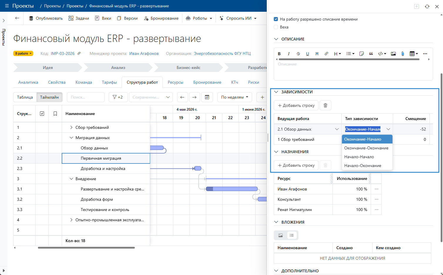Copy the project code link icon
Viewport: 443px width, 275px height.
click(79, 53)
